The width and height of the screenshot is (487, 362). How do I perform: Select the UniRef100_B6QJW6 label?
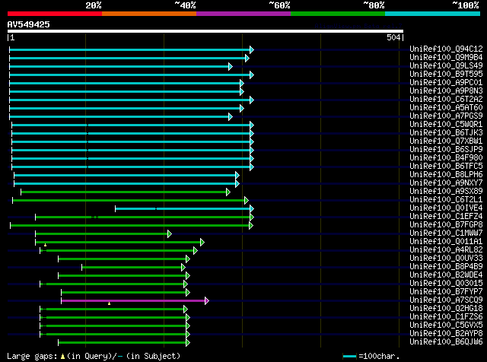[x=446, y=342]
